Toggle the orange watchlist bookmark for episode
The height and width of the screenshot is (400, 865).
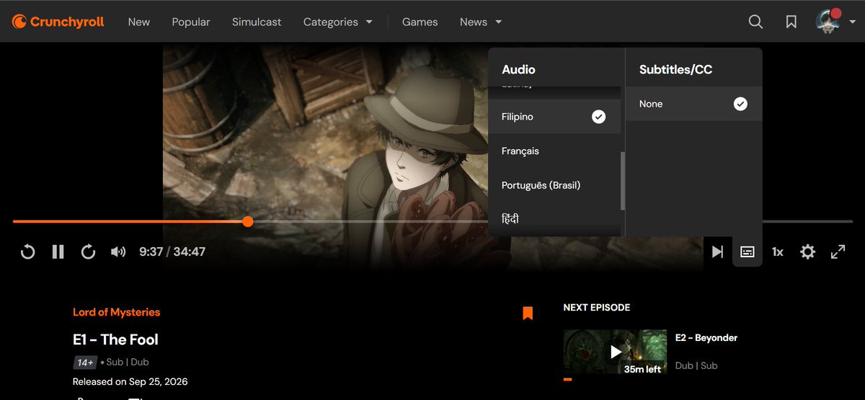point(528,313)
